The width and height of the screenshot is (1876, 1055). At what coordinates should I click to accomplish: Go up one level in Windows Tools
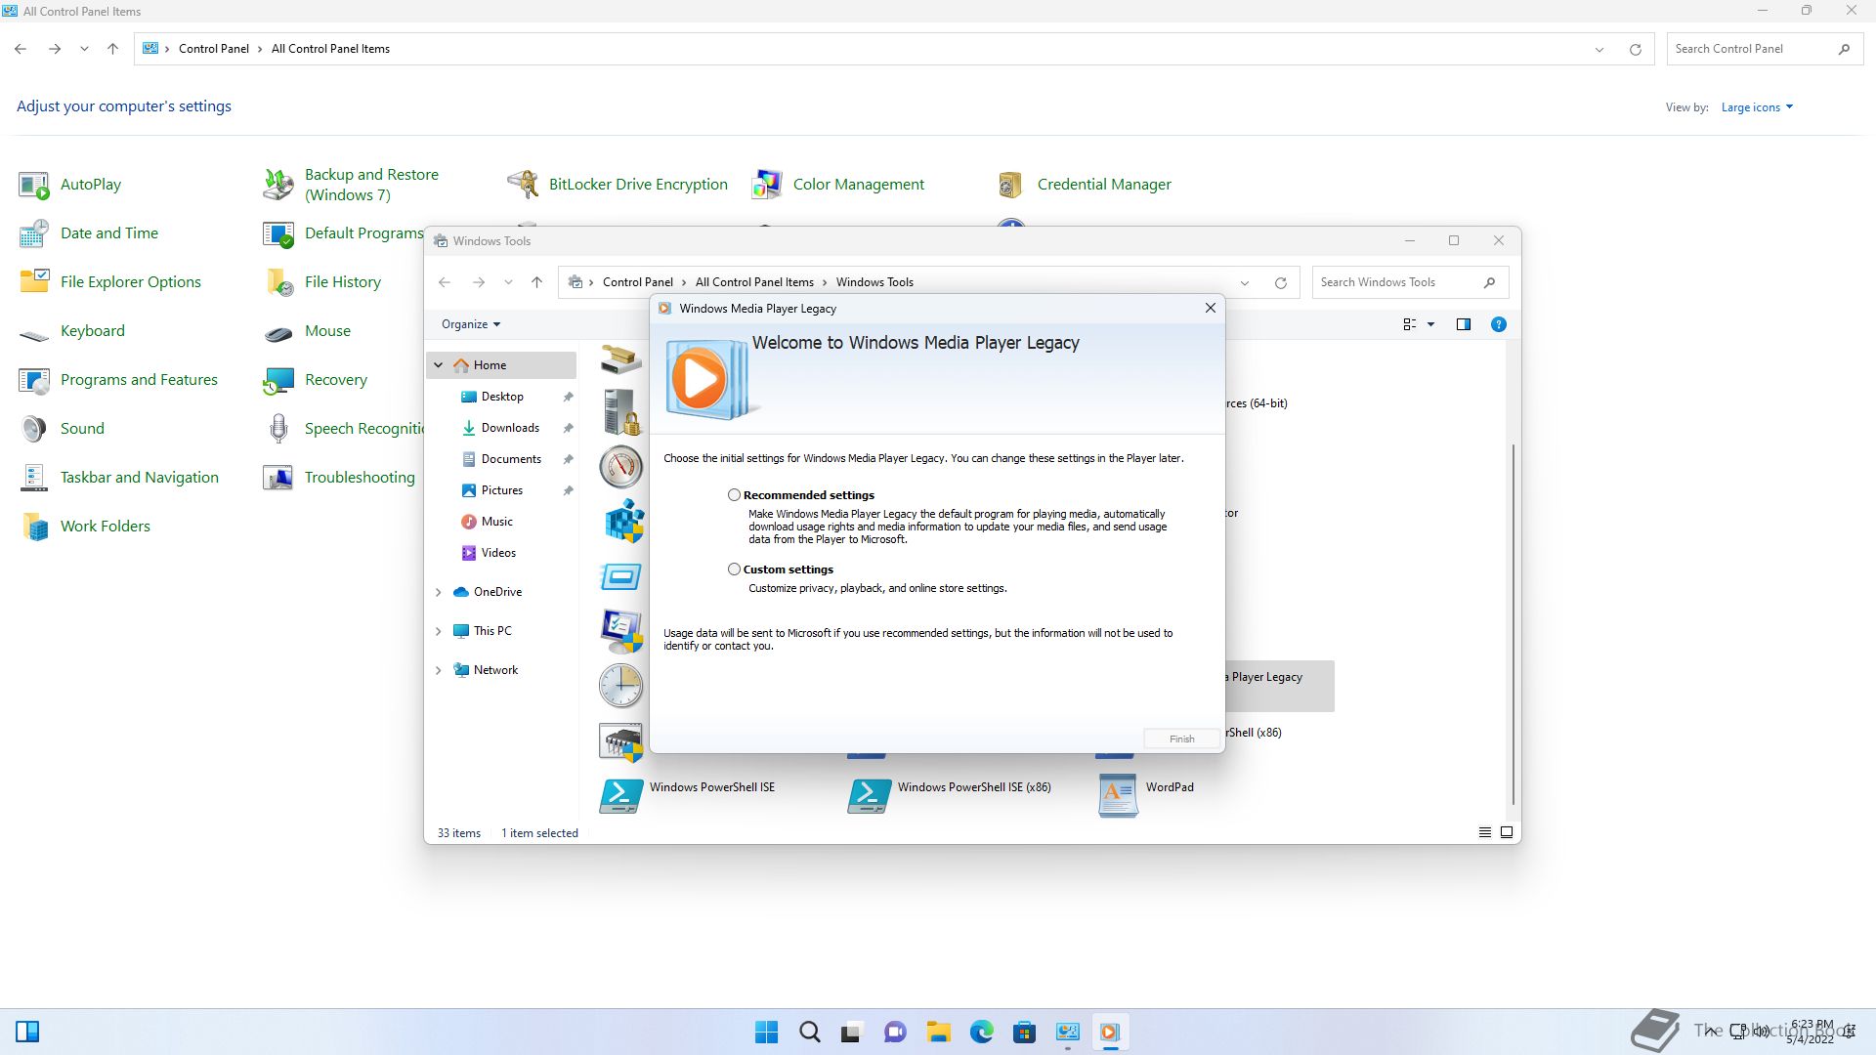tap(536, 282)
